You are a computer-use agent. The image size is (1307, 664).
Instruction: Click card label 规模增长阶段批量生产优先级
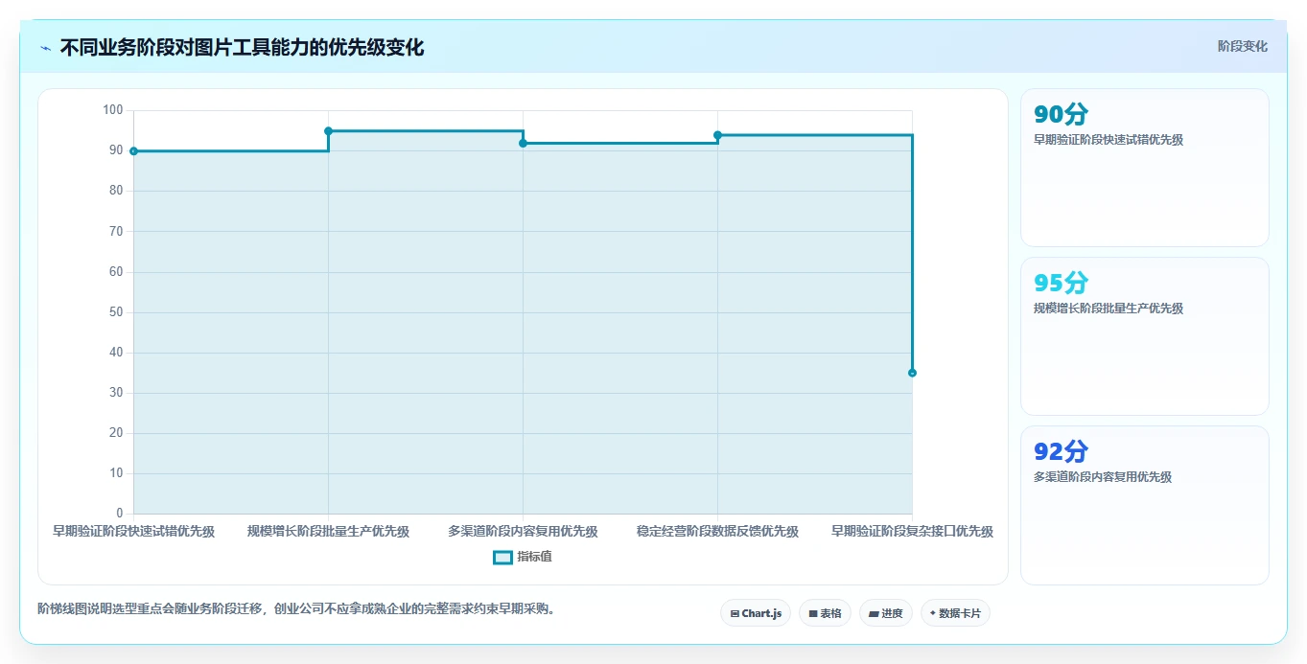(1109, 309)
